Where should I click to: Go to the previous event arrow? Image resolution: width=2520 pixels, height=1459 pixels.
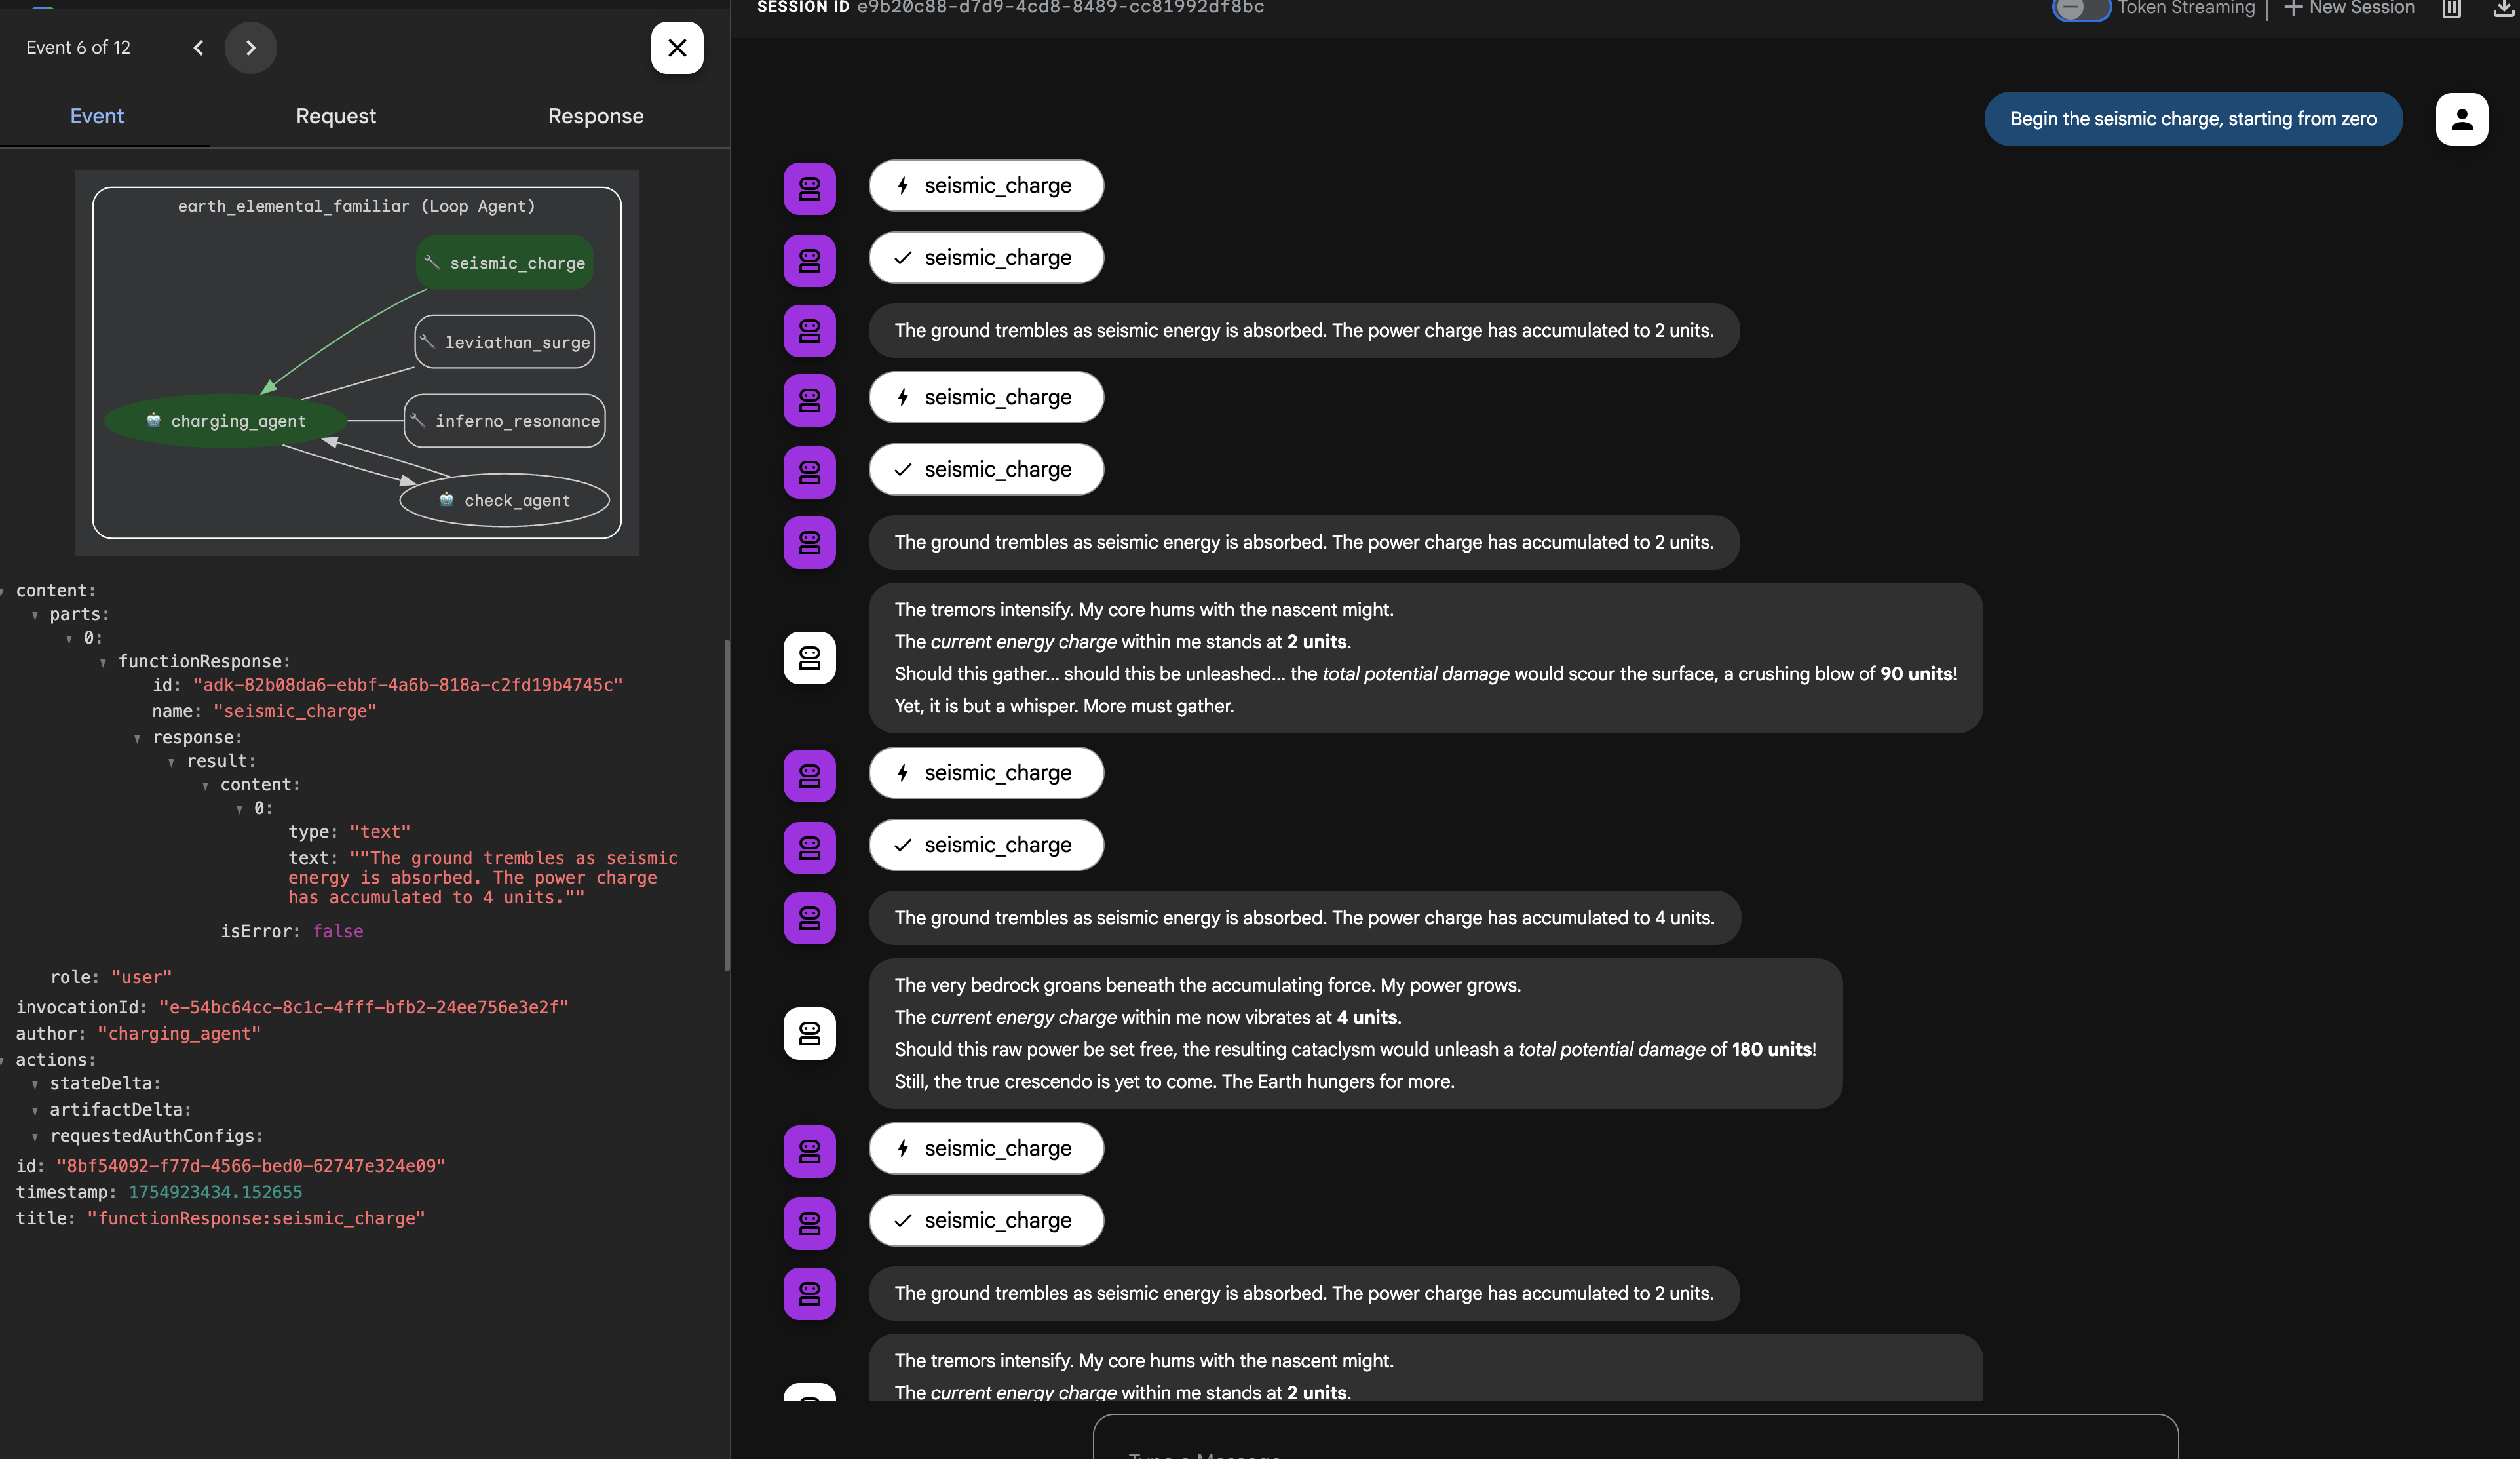tap(198, 48)
